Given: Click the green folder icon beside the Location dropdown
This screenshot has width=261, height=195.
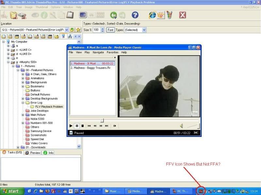Looking at the screenshot, I should 72,30.
